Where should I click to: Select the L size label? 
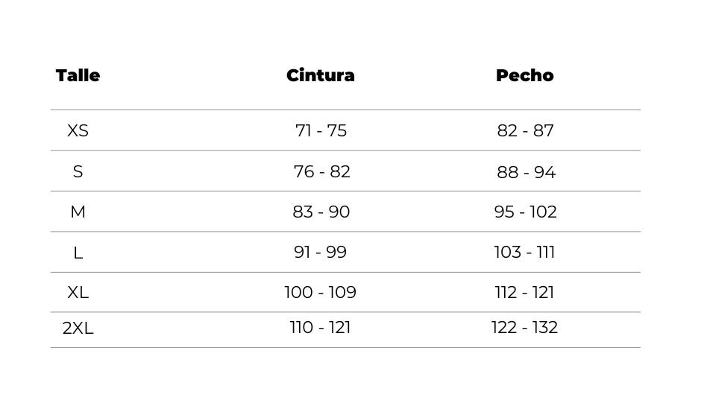[x=78, y=253]
